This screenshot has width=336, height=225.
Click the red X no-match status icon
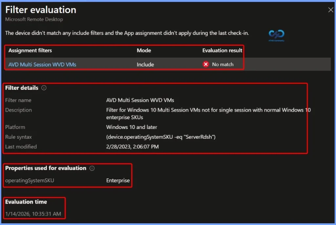tap(206, 64)
